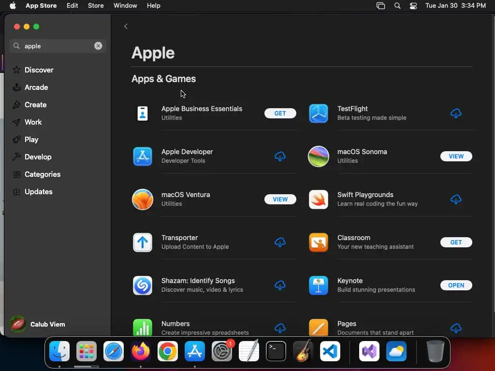Open System Settings from the Dock
Viewport: 495px width, 371px height.
click(221, 351)
